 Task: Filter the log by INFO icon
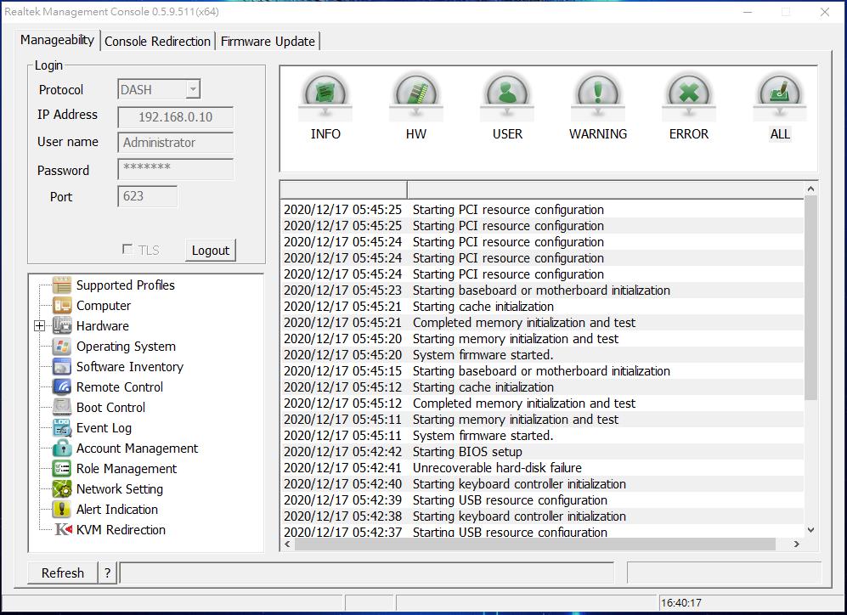[325, 94]
